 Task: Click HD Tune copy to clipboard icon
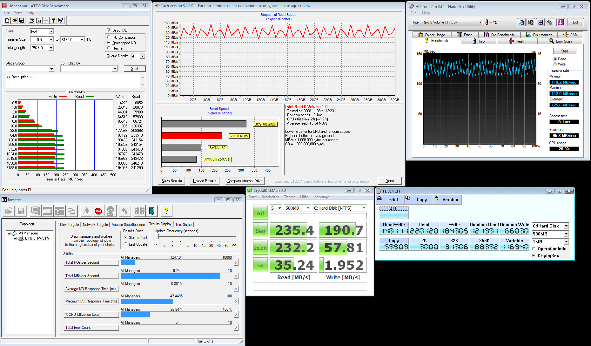pos(521,22)
